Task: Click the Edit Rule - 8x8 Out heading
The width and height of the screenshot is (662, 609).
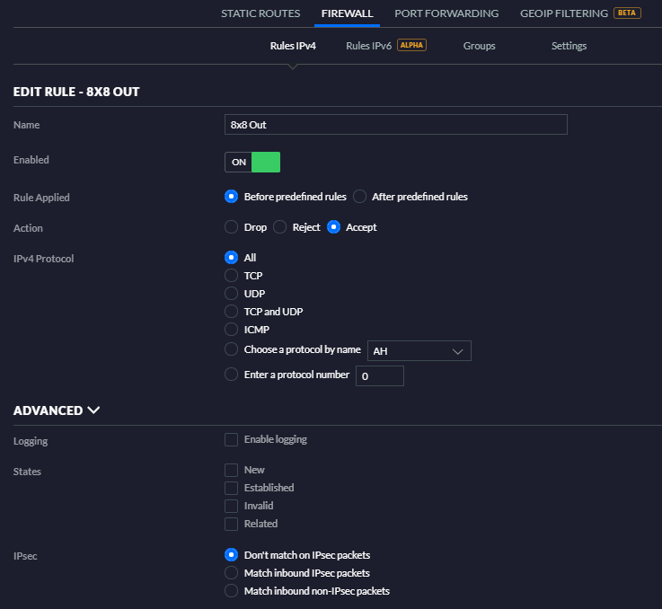Action: 76,92
